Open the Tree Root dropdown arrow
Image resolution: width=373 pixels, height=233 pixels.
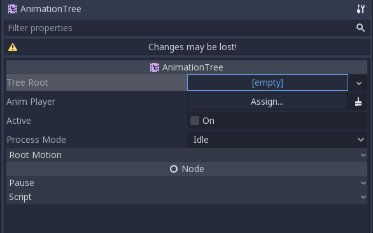[359, 83]
